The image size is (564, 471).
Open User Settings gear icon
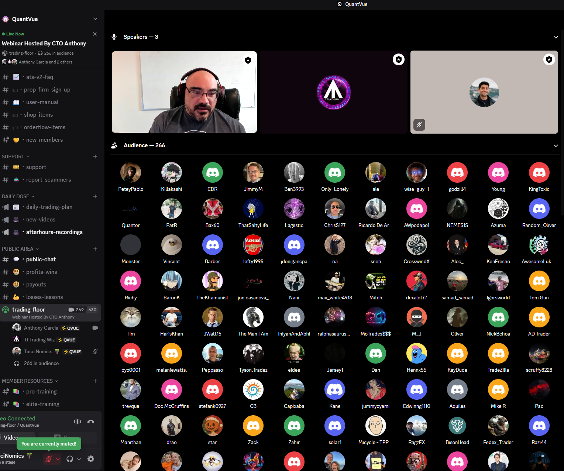pyautogui.click(x=91, y=459)
